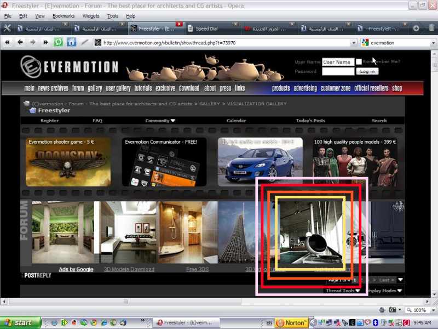Open the shop link

pyautogui.click(x=397, y=88)
